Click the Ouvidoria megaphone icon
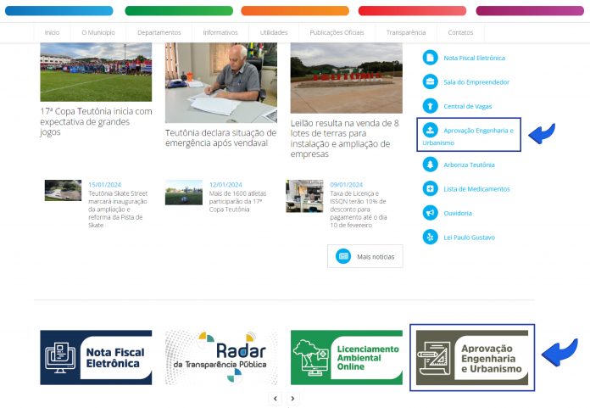The image size is (590, 408). click(x=430, y=213)
